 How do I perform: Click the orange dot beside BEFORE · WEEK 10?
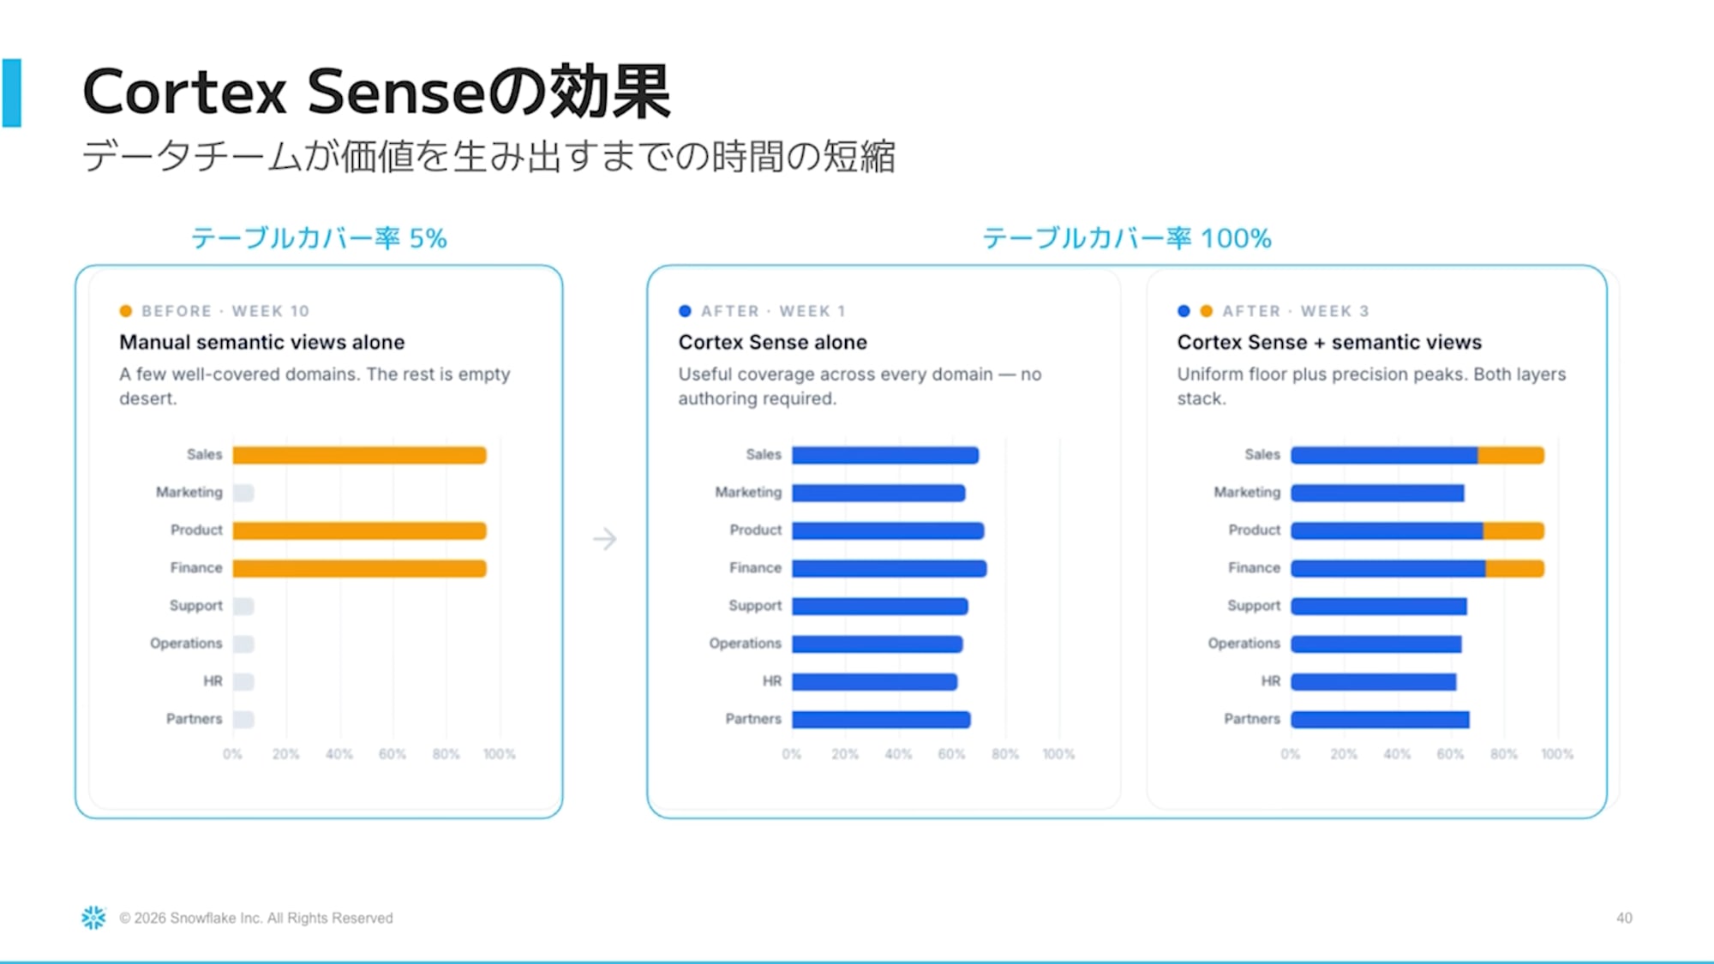(x=126, y=311)
